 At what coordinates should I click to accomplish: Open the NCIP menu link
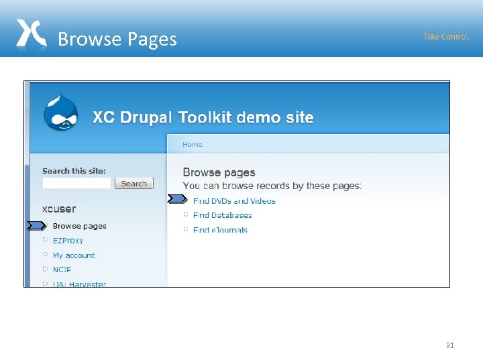[x=62, y=269]
